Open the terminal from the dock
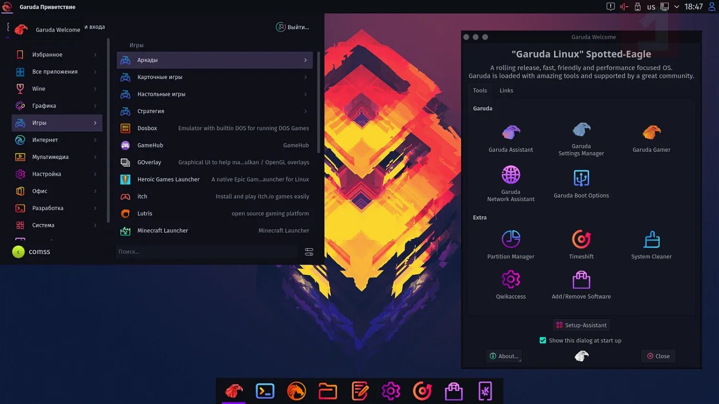The image size is (719, 404). click(x=265, y=391)
